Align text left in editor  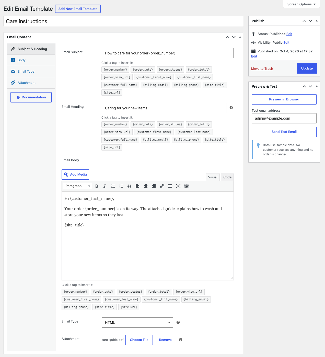[137, 186]
